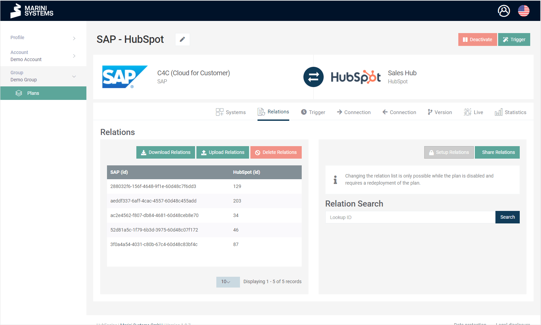The image size is (541, 325).
Task: Click the info icon in the notice box
Action: (335, 180)
